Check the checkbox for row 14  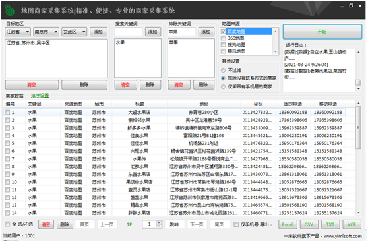pos(7,213)
